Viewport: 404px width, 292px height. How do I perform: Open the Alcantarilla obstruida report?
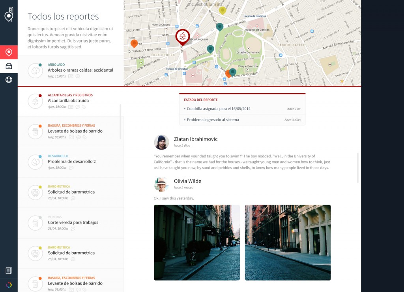pos(68,101)
